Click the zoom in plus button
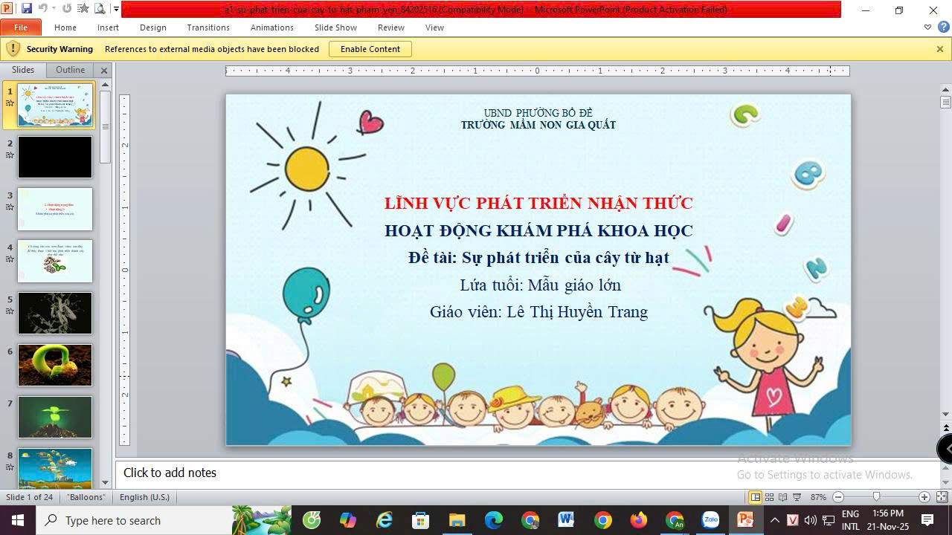This screenshot has height=535, width=952. [924, 497]
